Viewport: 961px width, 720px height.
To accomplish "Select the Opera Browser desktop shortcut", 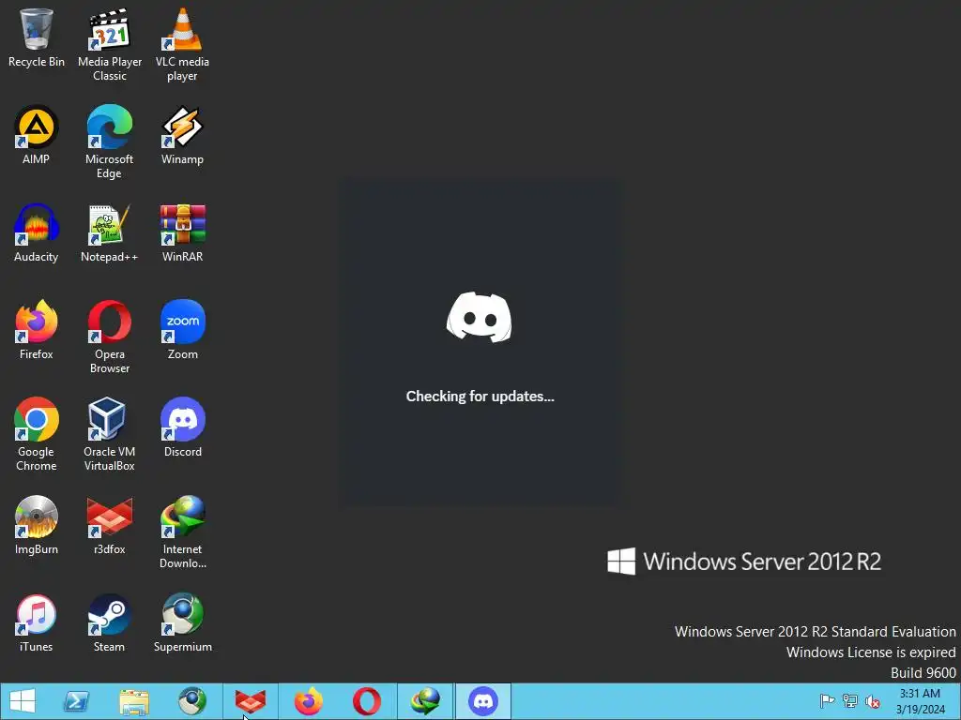I will click(x=110, y=337).
